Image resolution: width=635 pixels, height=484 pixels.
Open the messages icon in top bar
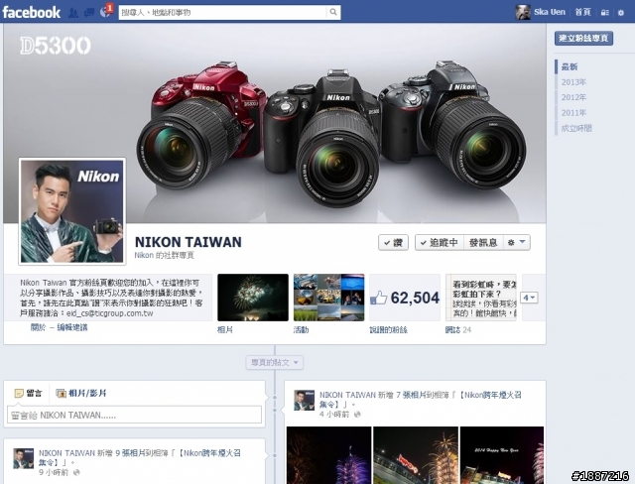point(89,13)
